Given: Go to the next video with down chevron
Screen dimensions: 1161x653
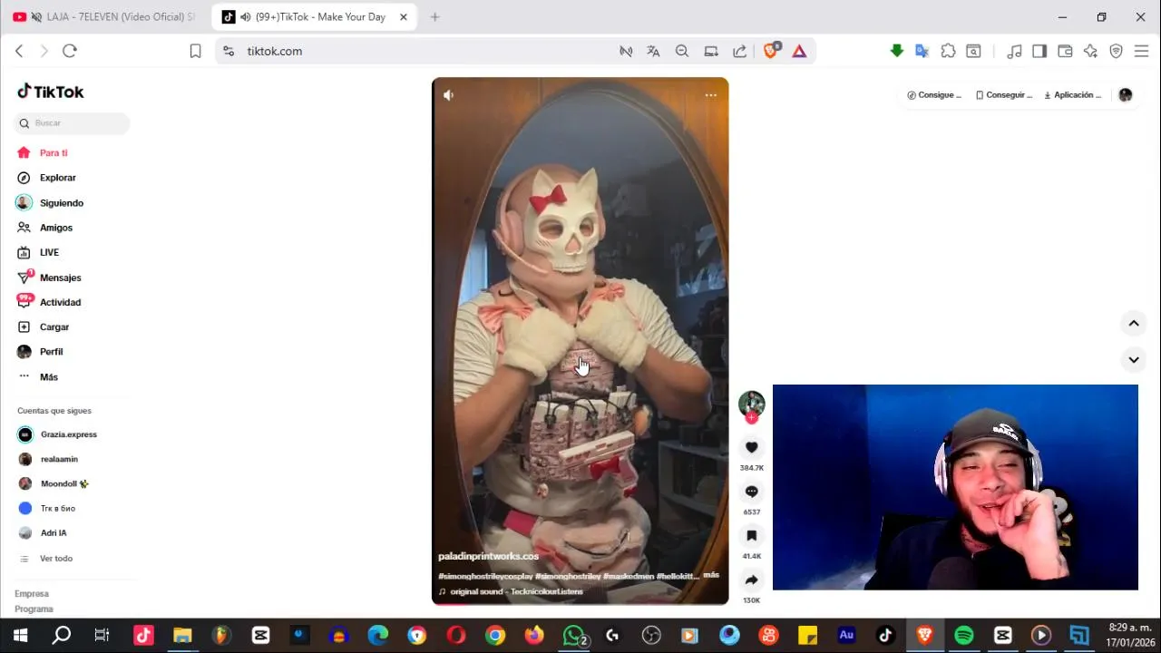Looking at the screenshot, I should (1134, 360).
